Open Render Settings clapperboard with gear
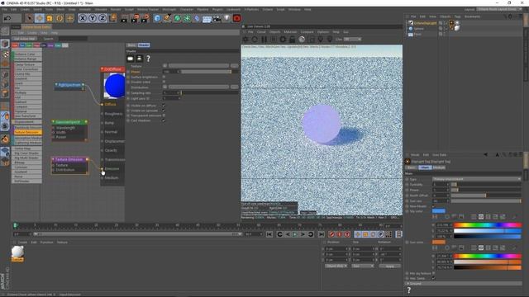The height and width of the screenshot is (297, 529). pos(145,18)
